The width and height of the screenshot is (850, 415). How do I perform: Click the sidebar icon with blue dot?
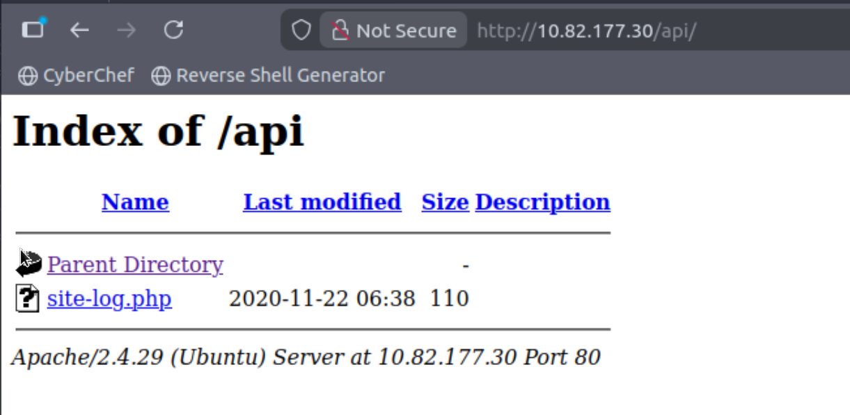coord(33,29)
